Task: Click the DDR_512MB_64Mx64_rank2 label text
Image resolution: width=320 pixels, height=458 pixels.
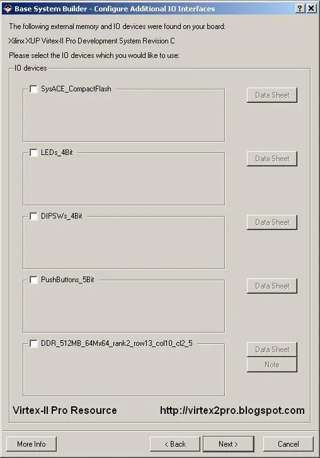Action: (x=117, y=343)
